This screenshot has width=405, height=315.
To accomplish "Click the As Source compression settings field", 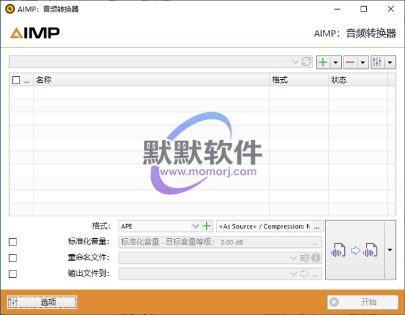I will click(264, 226).
